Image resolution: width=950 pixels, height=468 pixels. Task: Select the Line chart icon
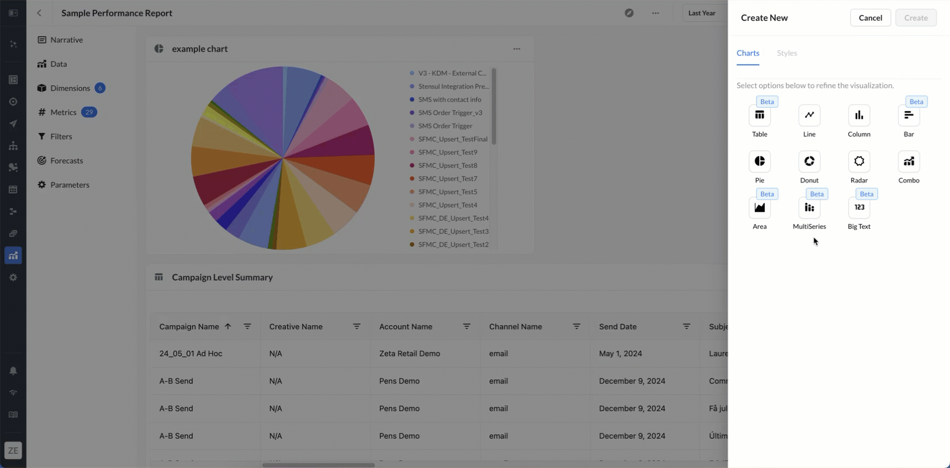pos(809,115)
